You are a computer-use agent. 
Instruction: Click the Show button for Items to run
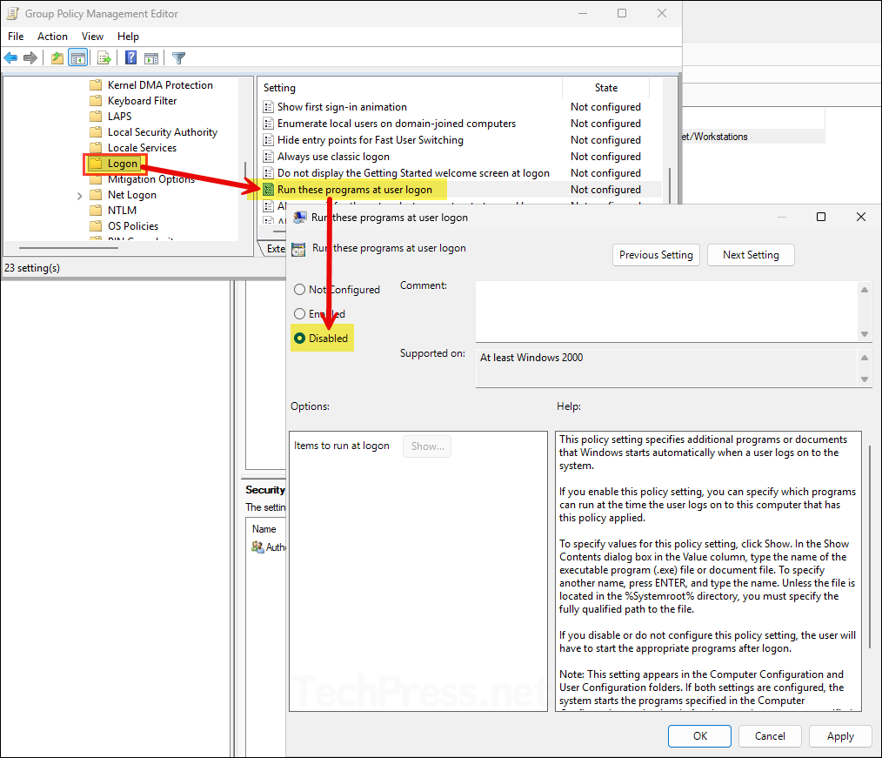coord(426,446)
